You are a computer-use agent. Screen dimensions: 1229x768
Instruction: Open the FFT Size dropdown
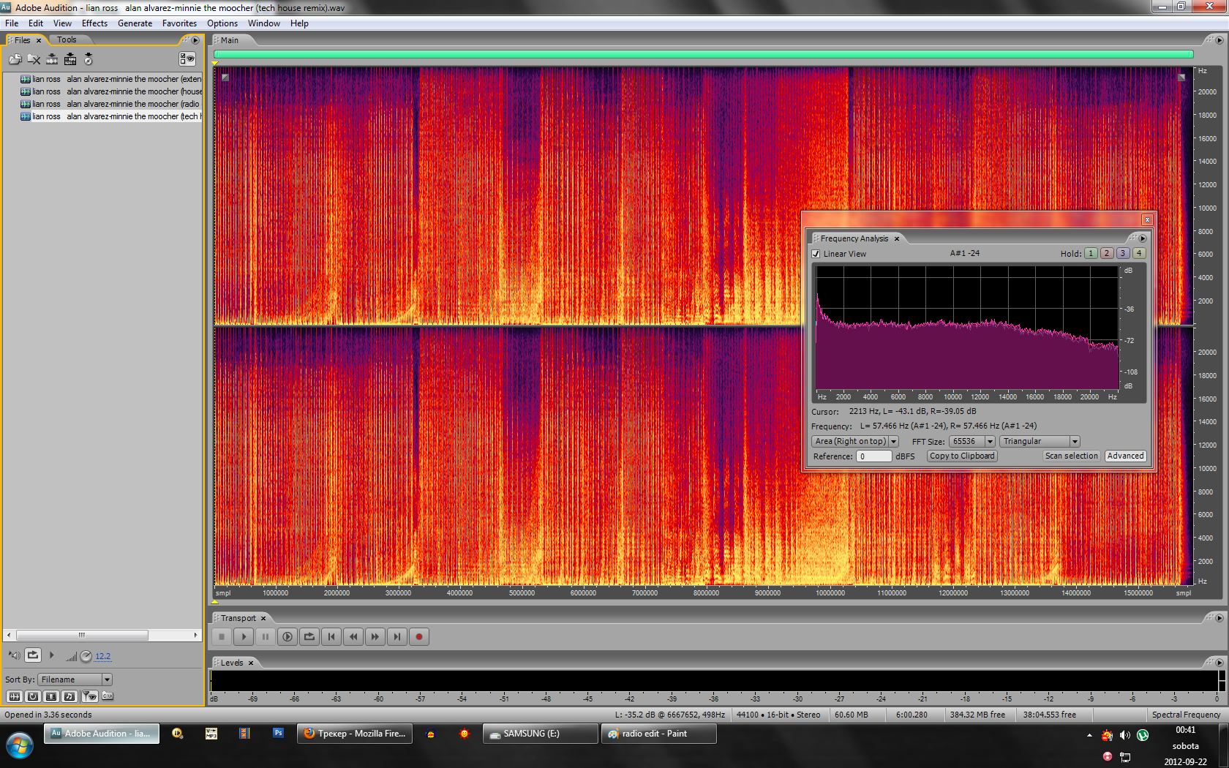(990, 442)
